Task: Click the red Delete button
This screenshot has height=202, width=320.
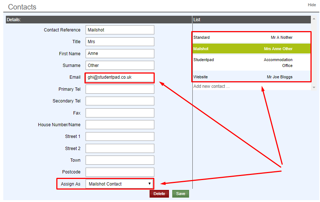Action: (159, 194)
